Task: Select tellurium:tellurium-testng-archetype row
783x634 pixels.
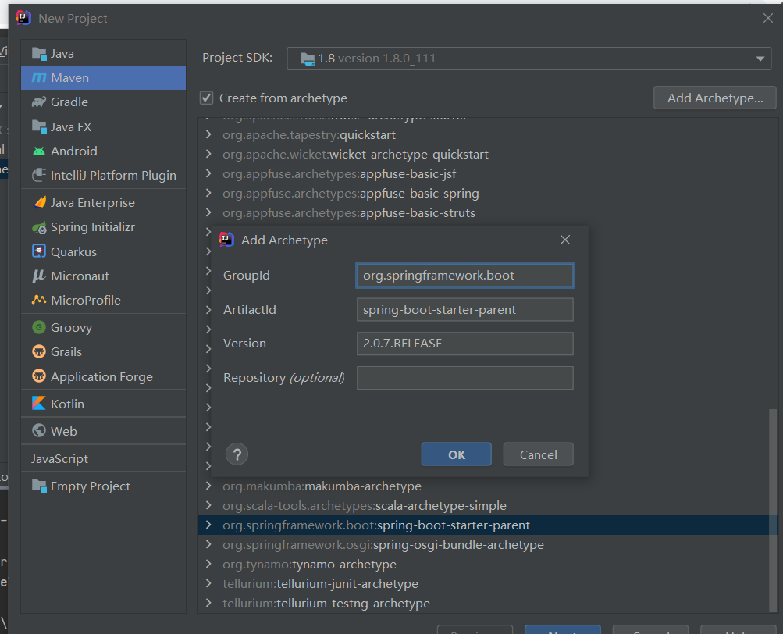Action: pos(487,603)
